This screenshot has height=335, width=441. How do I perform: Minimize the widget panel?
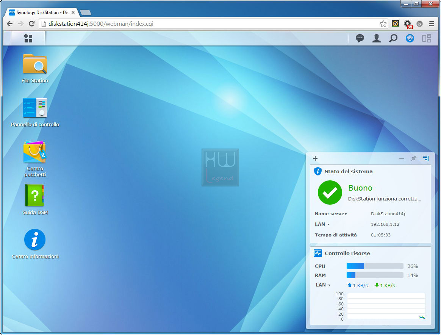[x=401, y=158]
